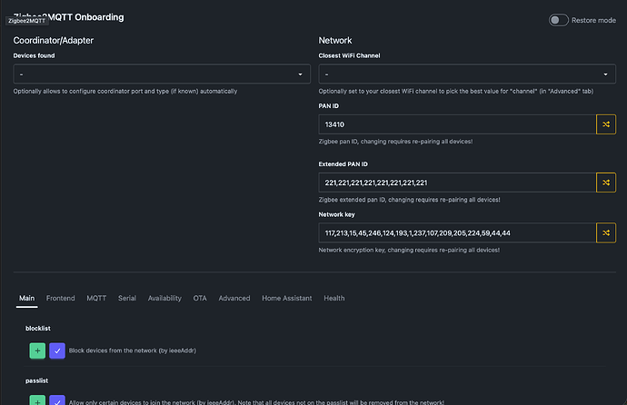Screen dimensions: 627x405
Task: Go to the Availability tab
Action: [x=164, y=299]
